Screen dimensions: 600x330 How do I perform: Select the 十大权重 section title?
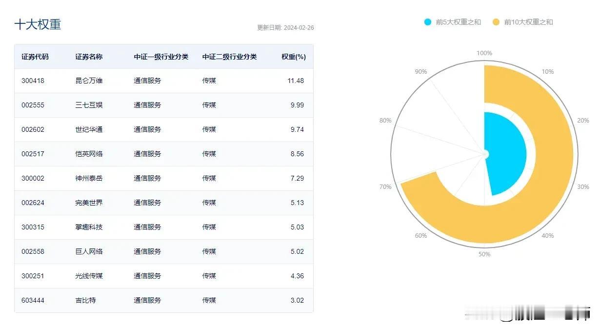38,24
